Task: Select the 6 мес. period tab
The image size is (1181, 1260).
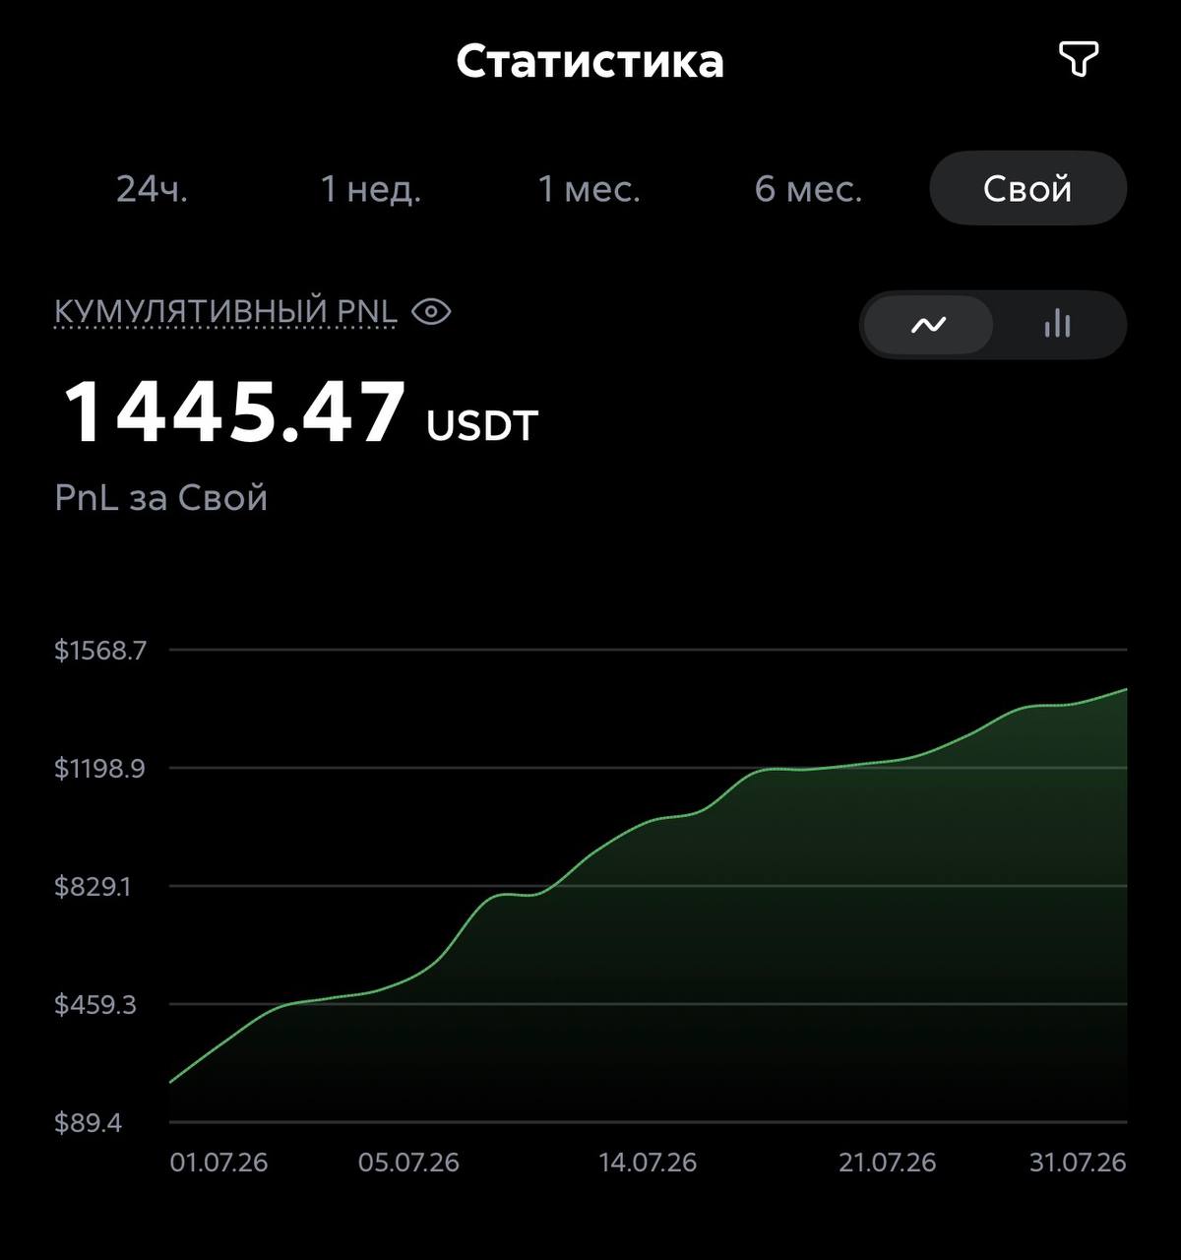Action: pos(808,188)
